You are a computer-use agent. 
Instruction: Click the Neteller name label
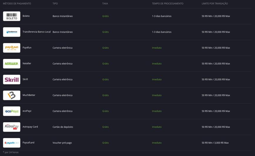[x=27, y=63]
